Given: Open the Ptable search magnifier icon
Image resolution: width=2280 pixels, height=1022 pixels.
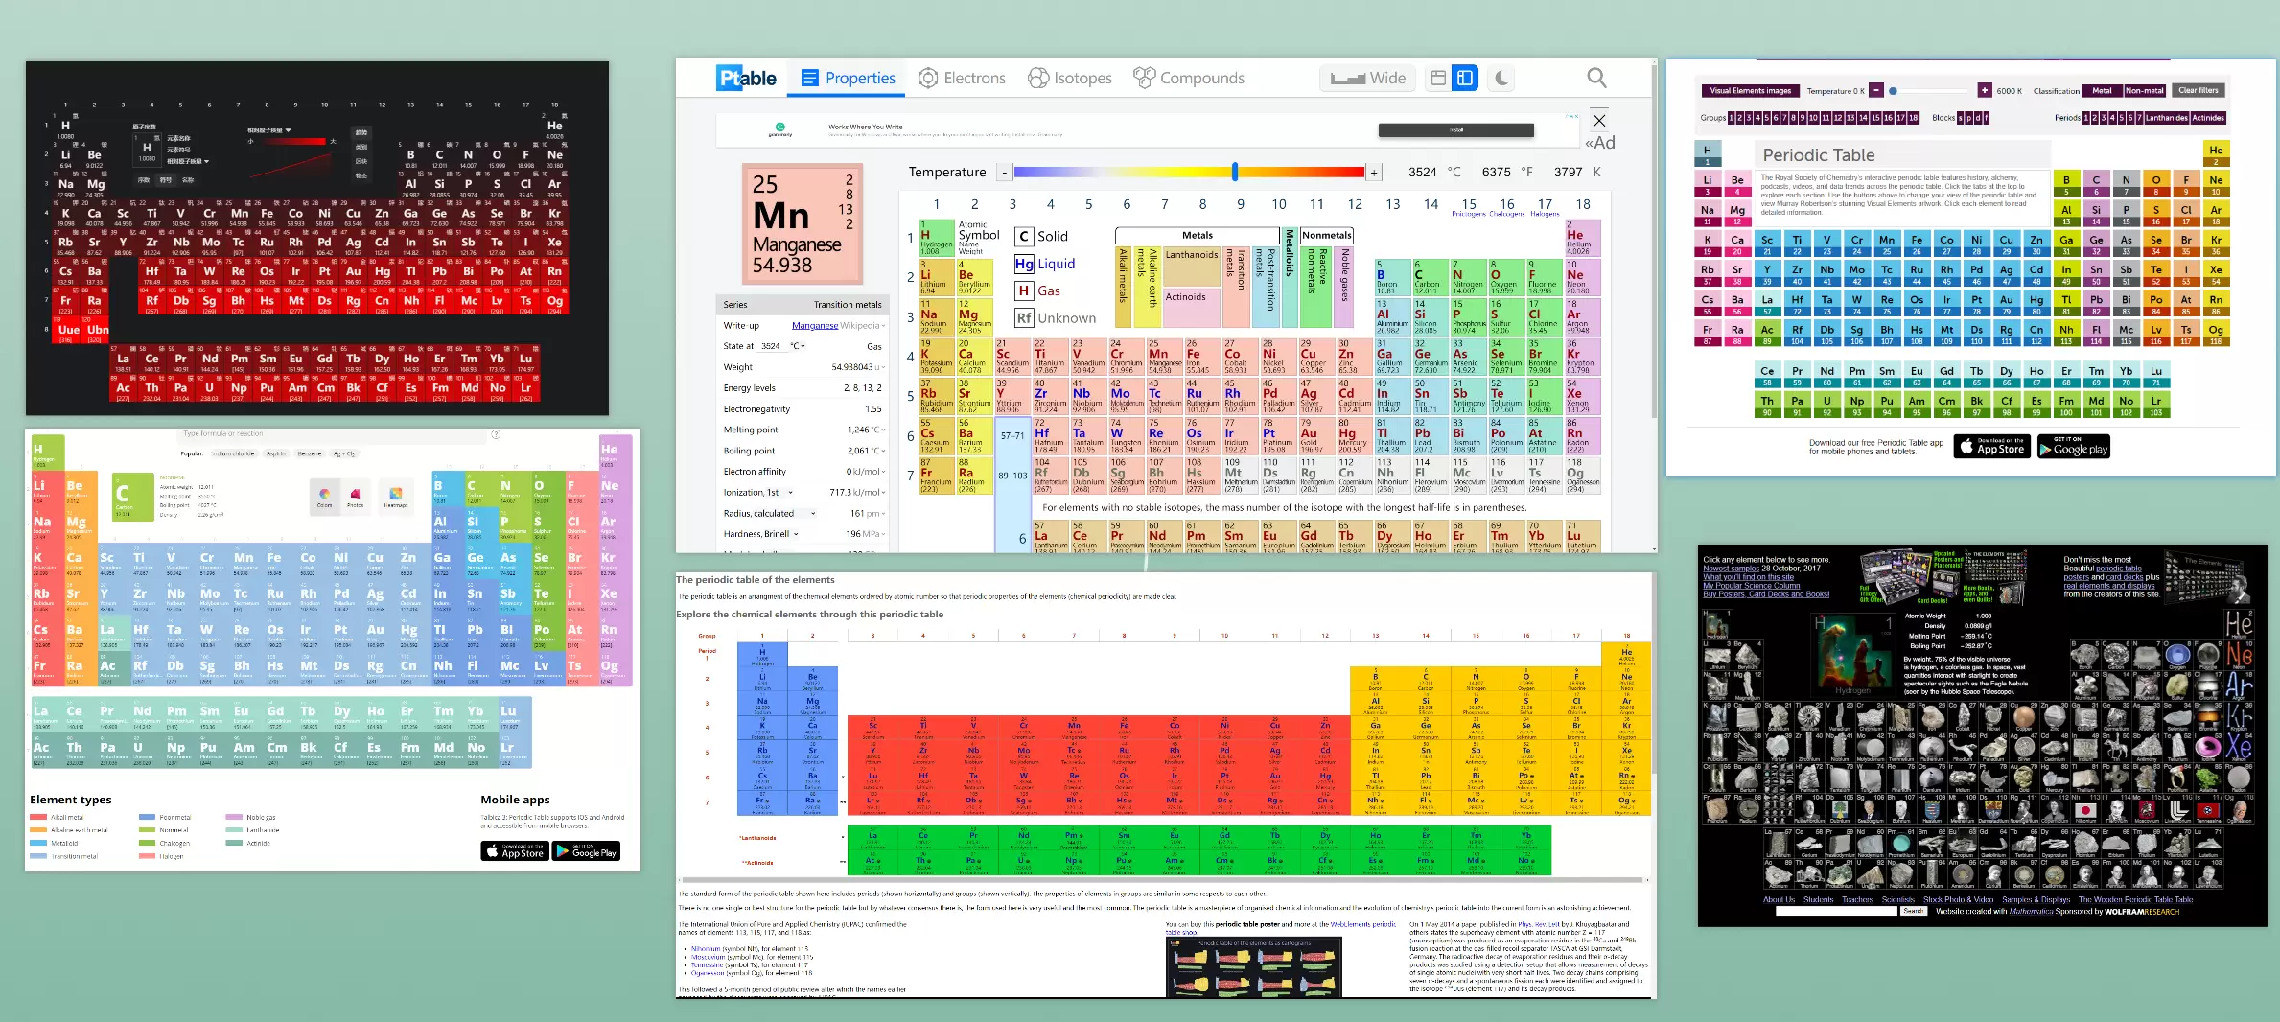Looking at the screenshot, I should [x=1596, y=78].
